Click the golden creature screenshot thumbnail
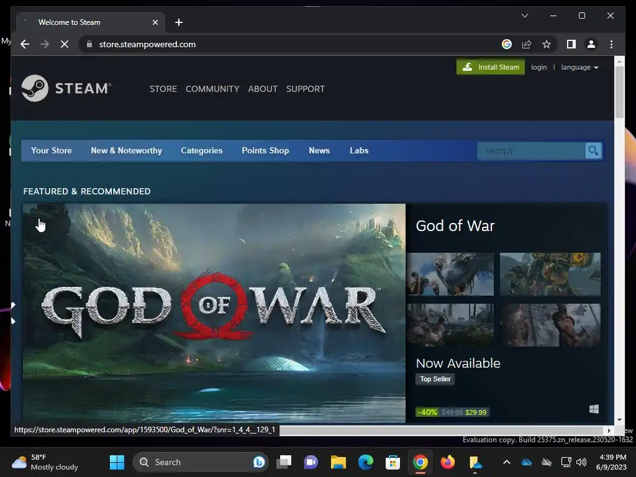Image resolution: width=636 pixels, height=477 pixels. (x=550, y=274)
